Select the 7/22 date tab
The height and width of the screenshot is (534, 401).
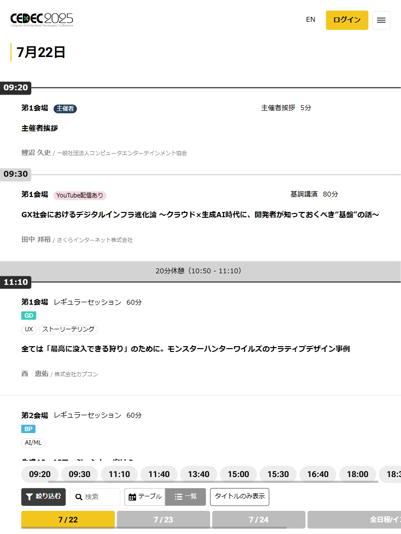point(68,520)
